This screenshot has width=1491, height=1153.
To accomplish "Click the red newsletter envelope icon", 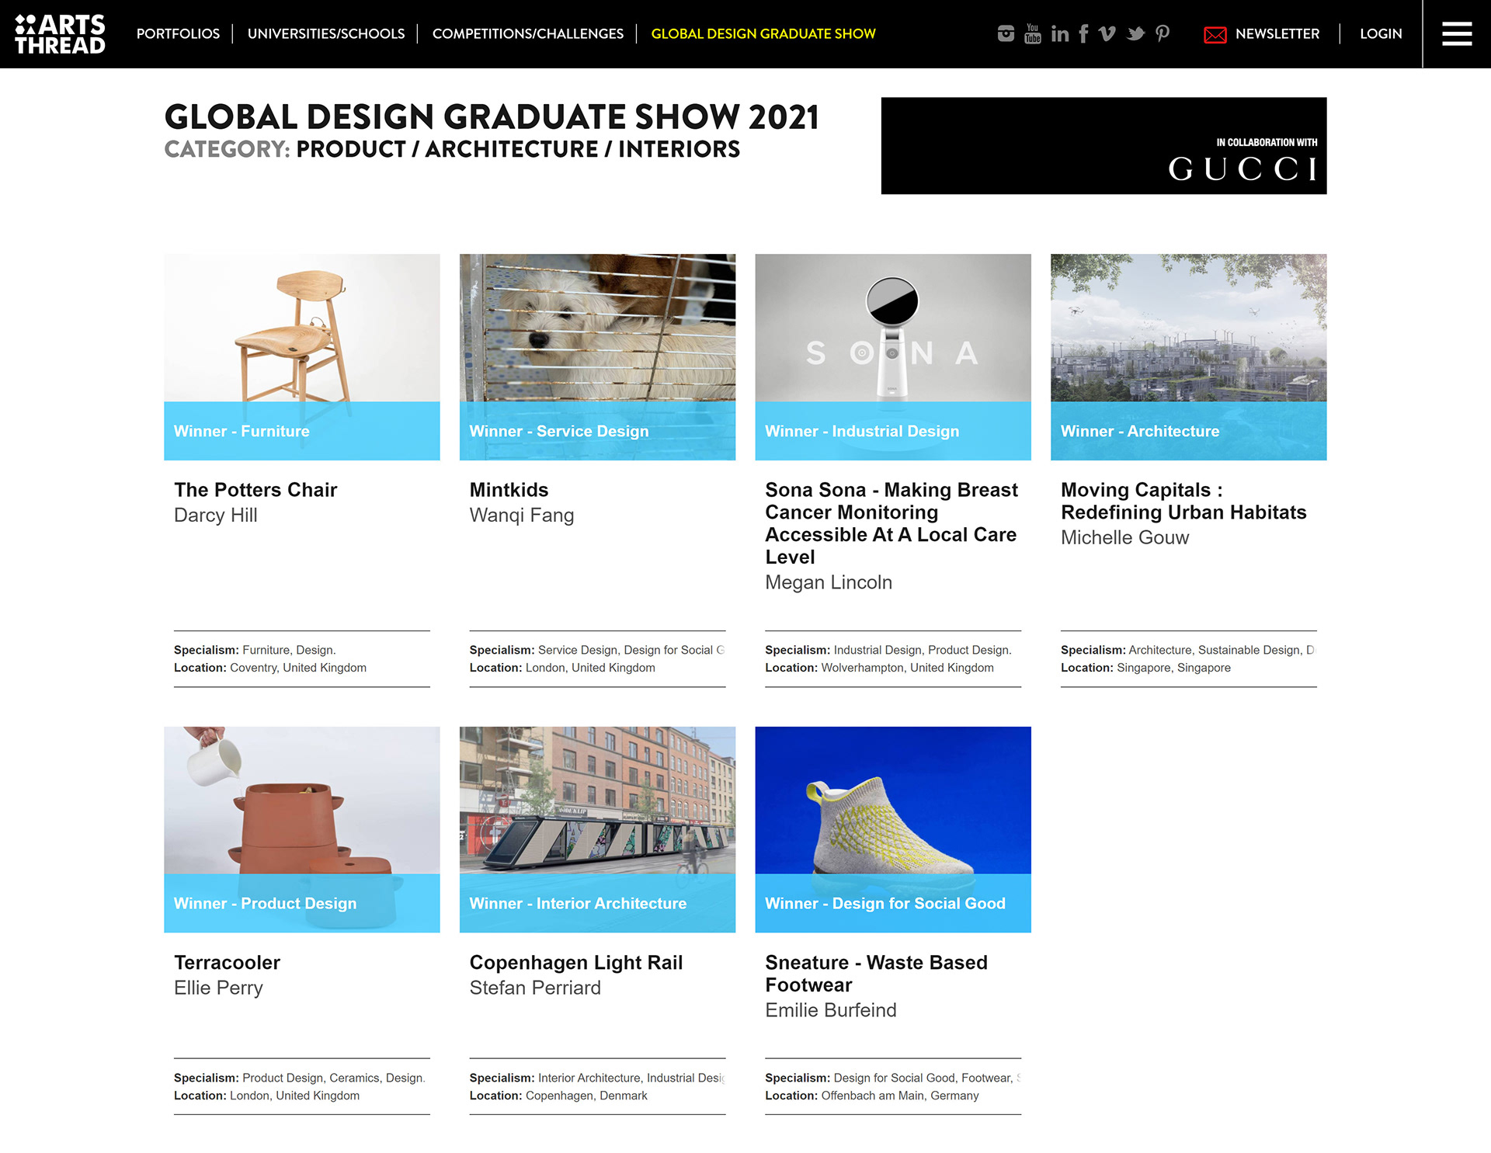I will click(1215, 34).
